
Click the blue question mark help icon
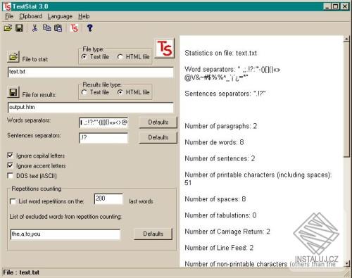click(x=89, y=28)
